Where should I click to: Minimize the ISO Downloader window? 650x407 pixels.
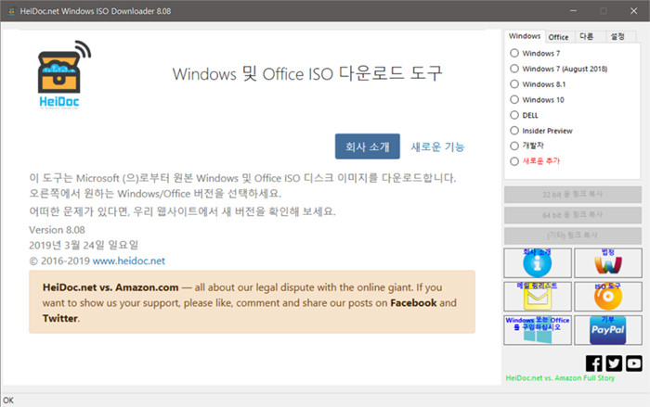(x=573, y=11)
